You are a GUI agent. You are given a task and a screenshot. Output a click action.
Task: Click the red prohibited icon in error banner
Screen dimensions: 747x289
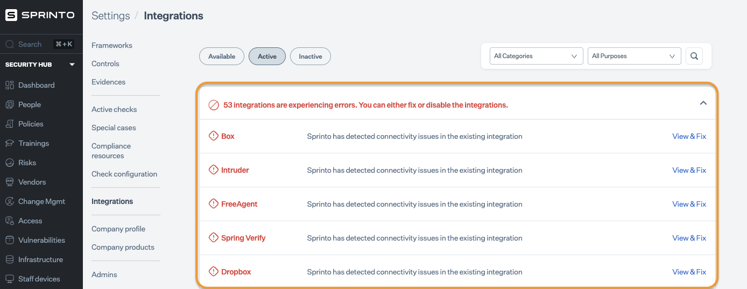[214, 105]
